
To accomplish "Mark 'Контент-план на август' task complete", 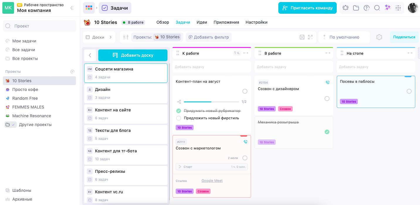I will tap(245, 92).
